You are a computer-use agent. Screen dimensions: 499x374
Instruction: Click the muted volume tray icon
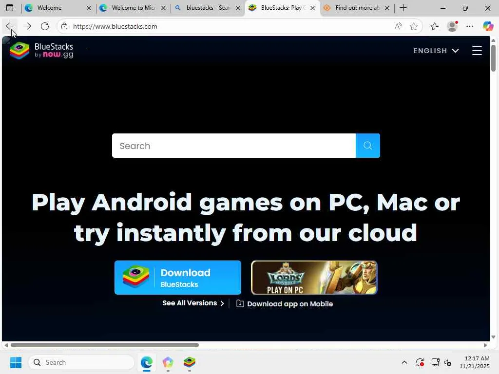coord(448,362)
